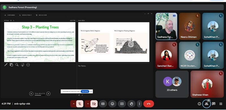Click the K avatar in others tile
226x110 pixels.
click(168, 81)
